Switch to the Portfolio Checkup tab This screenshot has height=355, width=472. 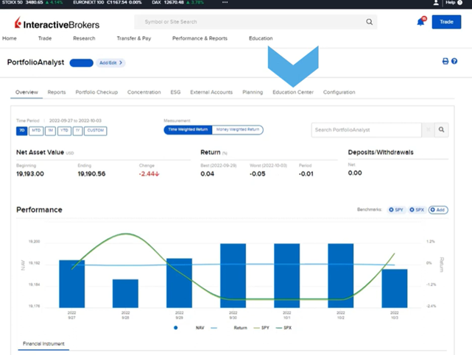click(x=96, y=92)
